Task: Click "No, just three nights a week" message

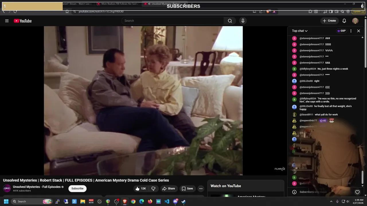Action: (333, 69)
